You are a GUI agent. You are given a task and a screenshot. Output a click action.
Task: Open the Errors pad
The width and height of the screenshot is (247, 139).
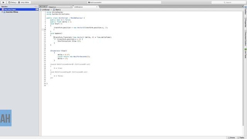click(232, 138)
